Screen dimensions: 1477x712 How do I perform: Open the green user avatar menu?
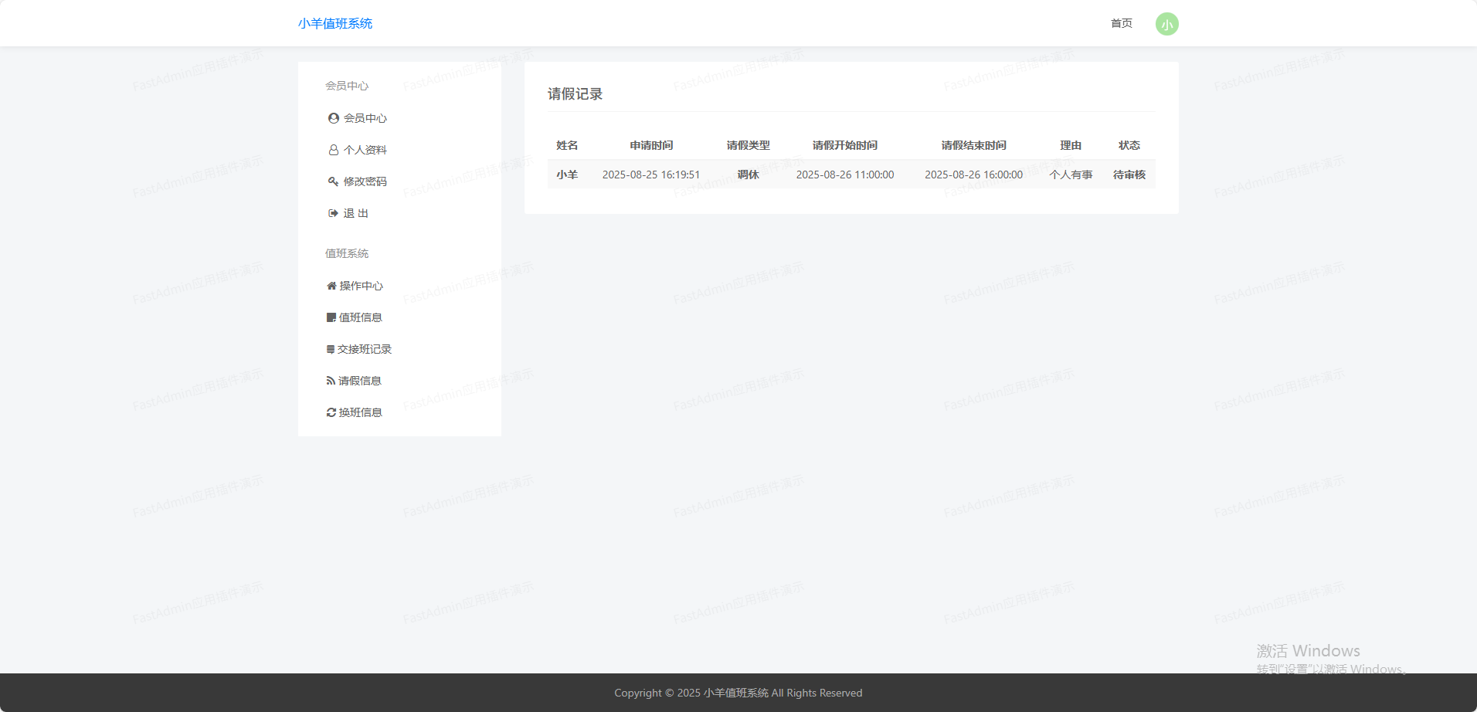coord(1166,24)
